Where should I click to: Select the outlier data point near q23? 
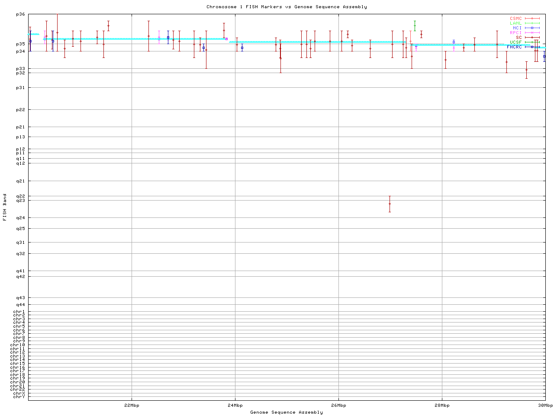390,204
